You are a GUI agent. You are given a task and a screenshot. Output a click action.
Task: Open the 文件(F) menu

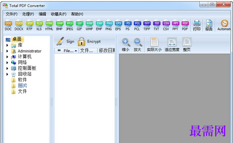click(x=12, y=14)
